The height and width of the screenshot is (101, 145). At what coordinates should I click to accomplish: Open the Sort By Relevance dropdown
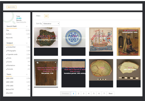(51, 24)
